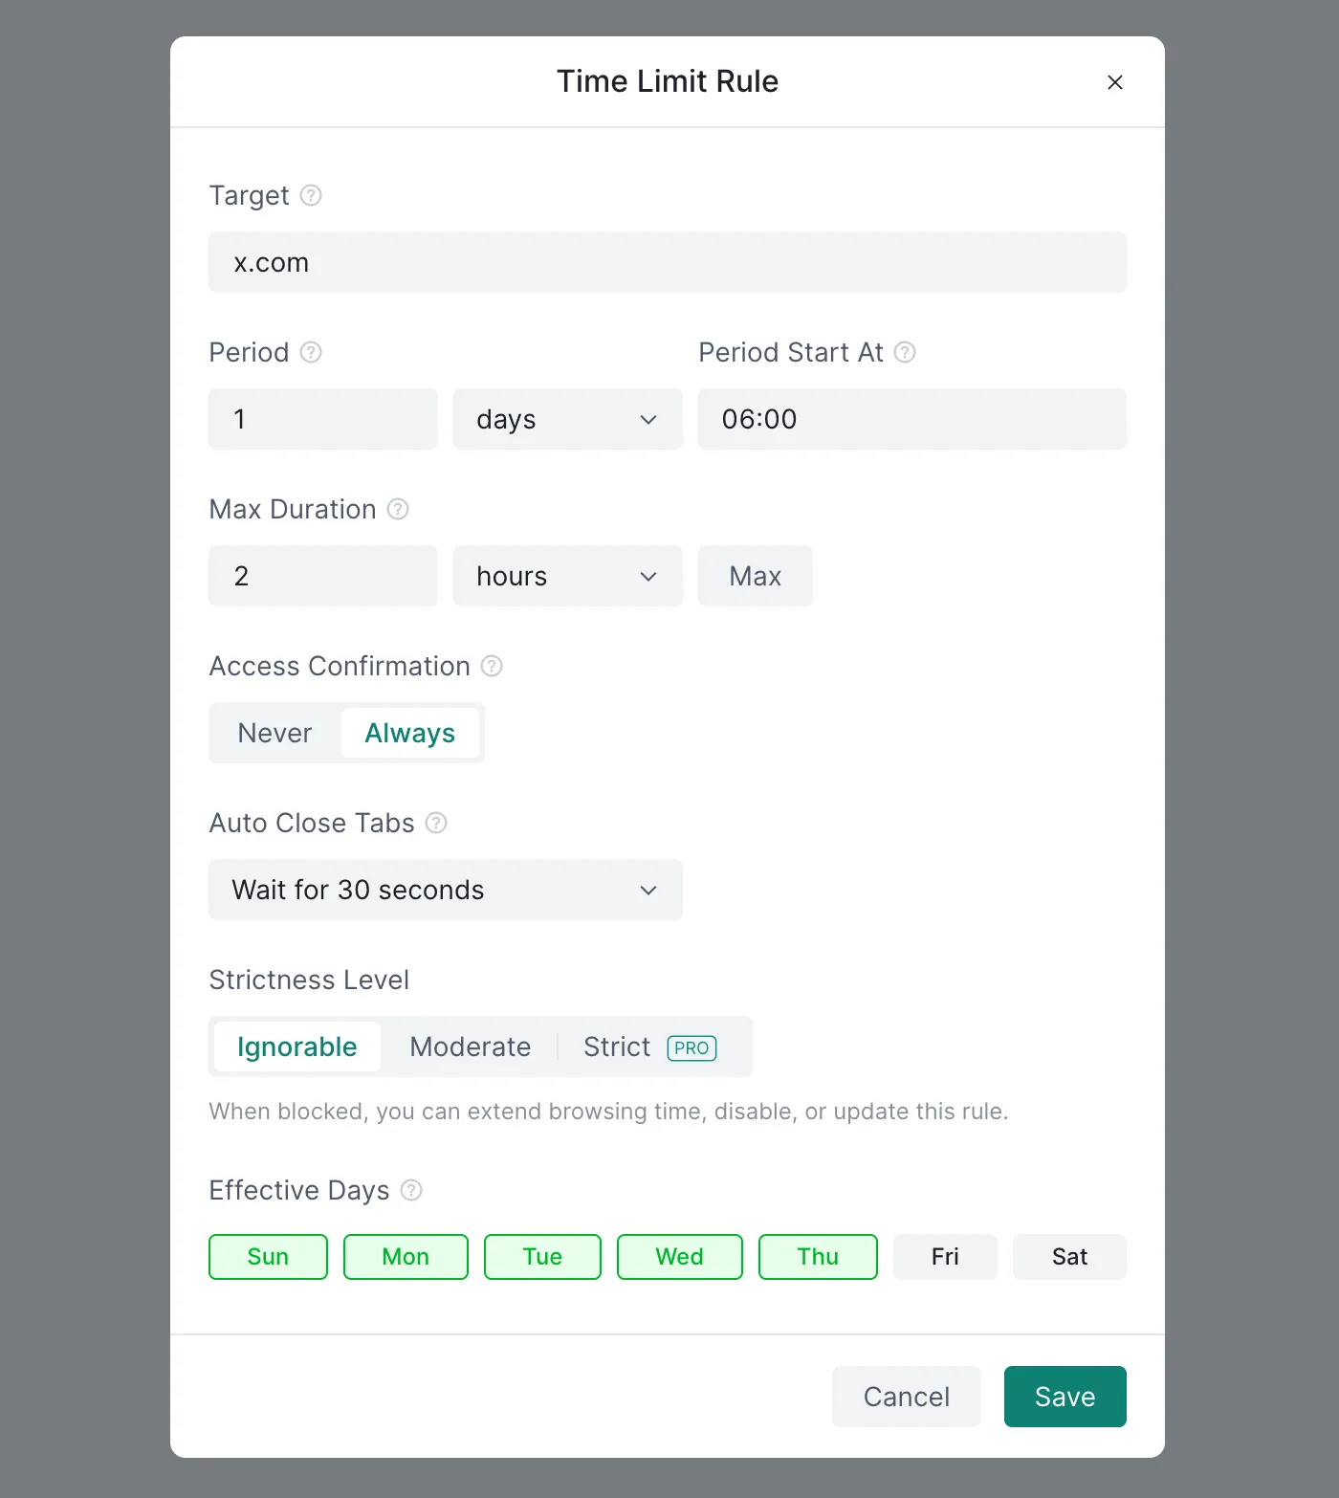This screenshot has height=1498, width=1339.
Task: Close the Time Limit Rule dialog
Action: tap(1114, 82)
